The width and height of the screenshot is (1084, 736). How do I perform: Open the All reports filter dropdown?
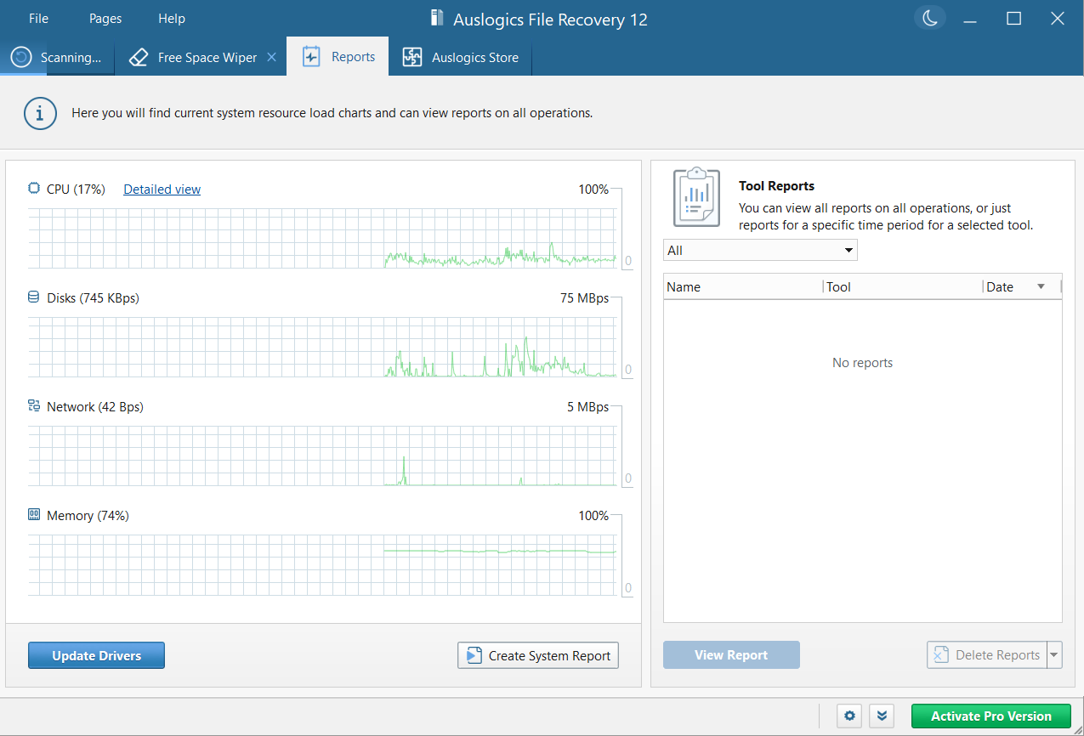coord(760,250)
